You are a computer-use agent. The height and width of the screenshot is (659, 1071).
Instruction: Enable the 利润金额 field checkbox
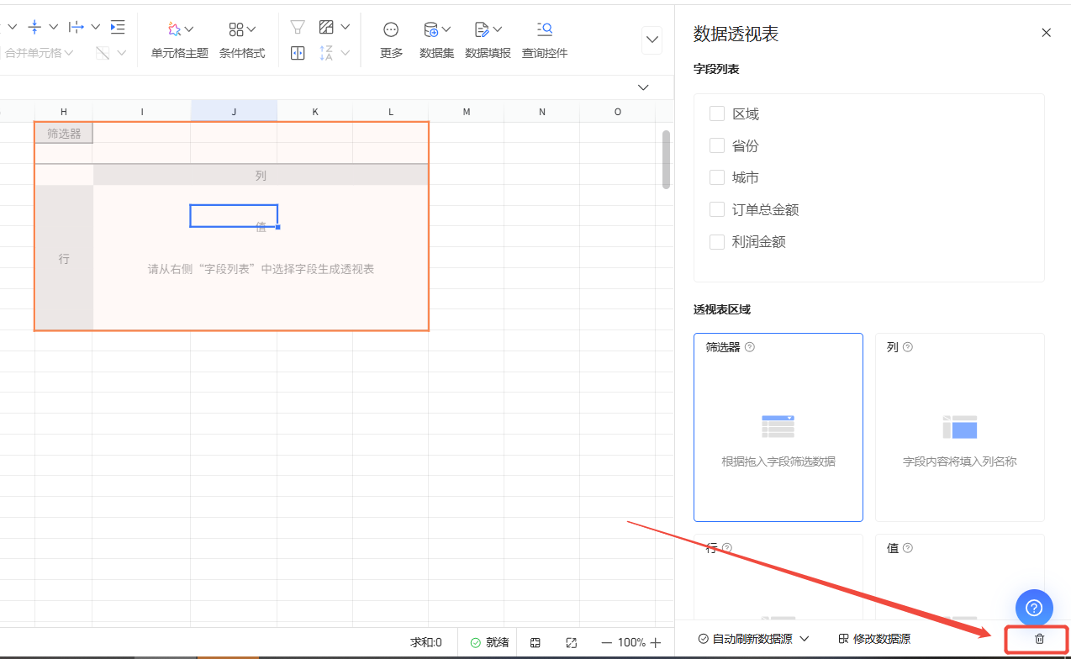(717, 241)
